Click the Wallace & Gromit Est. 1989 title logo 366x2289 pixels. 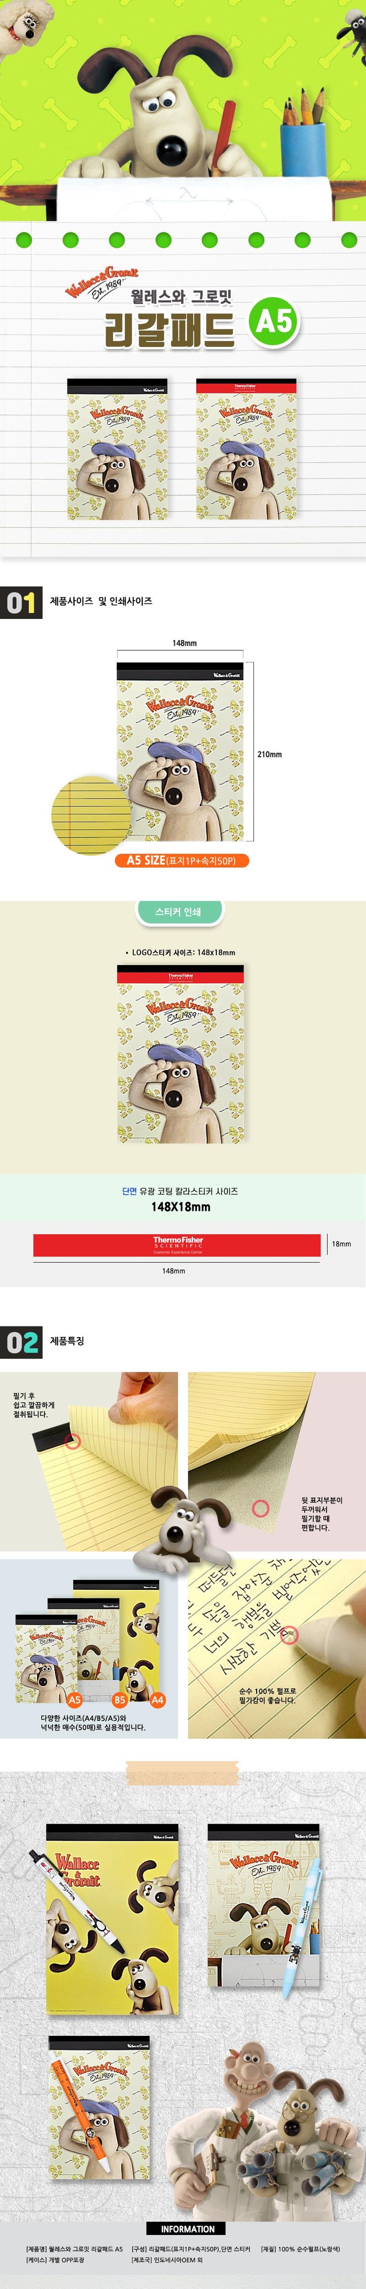102,283
